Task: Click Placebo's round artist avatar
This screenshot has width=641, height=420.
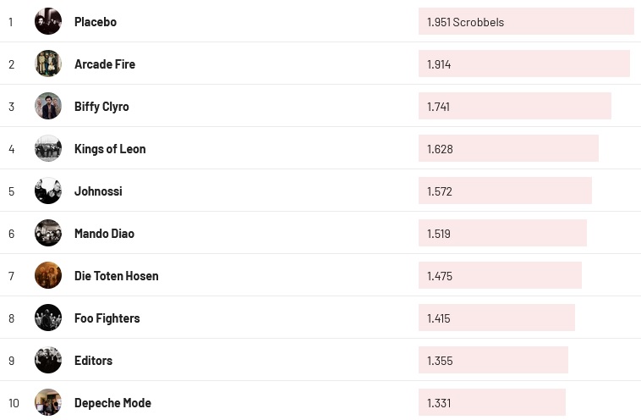Action: tap(48, 21)
